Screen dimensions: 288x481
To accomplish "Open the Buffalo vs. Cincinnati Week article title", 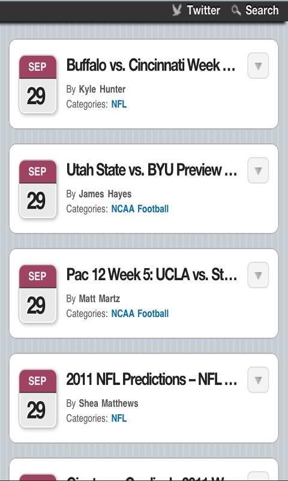I will (x=151, y=66).
